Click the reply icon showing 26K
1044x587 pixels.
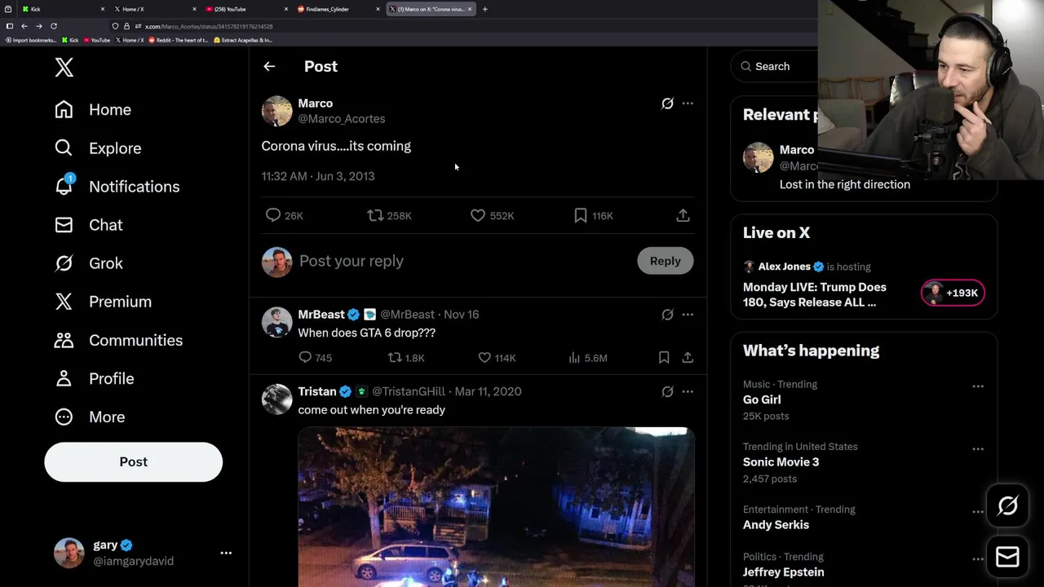(x=273, y=215)
